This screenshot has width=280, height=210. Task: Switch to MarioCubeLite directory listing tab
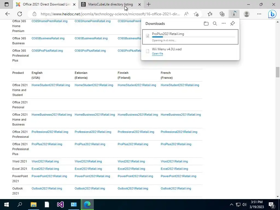[111, 4]
